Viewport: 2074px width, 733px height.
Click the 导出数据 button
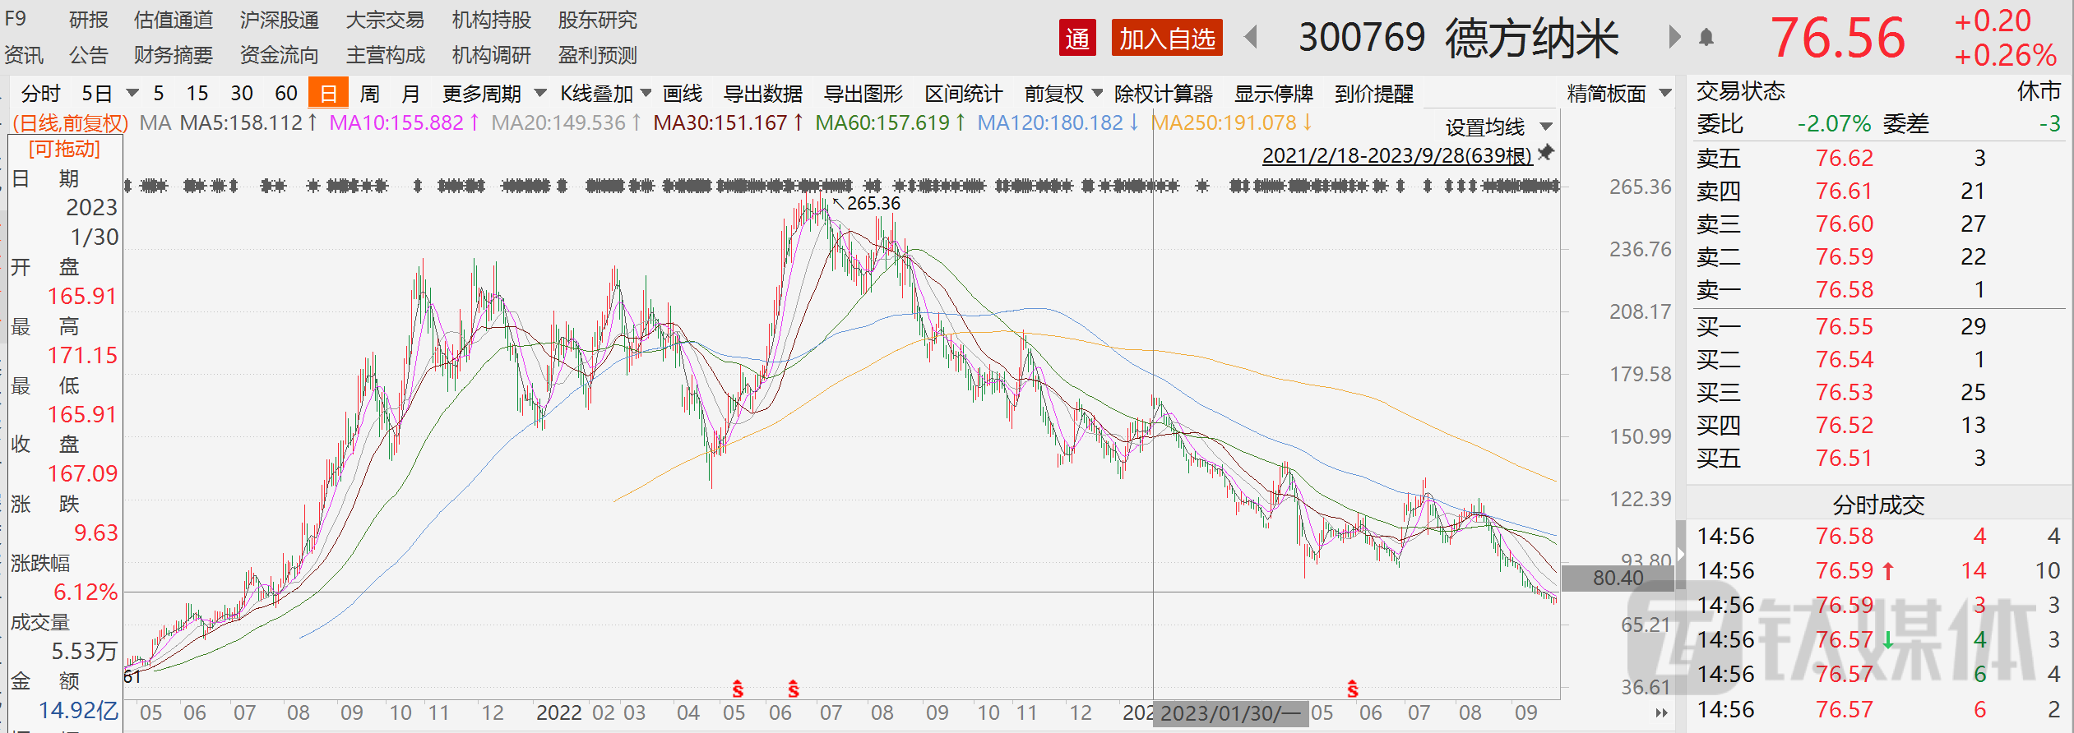pos(762,94)
